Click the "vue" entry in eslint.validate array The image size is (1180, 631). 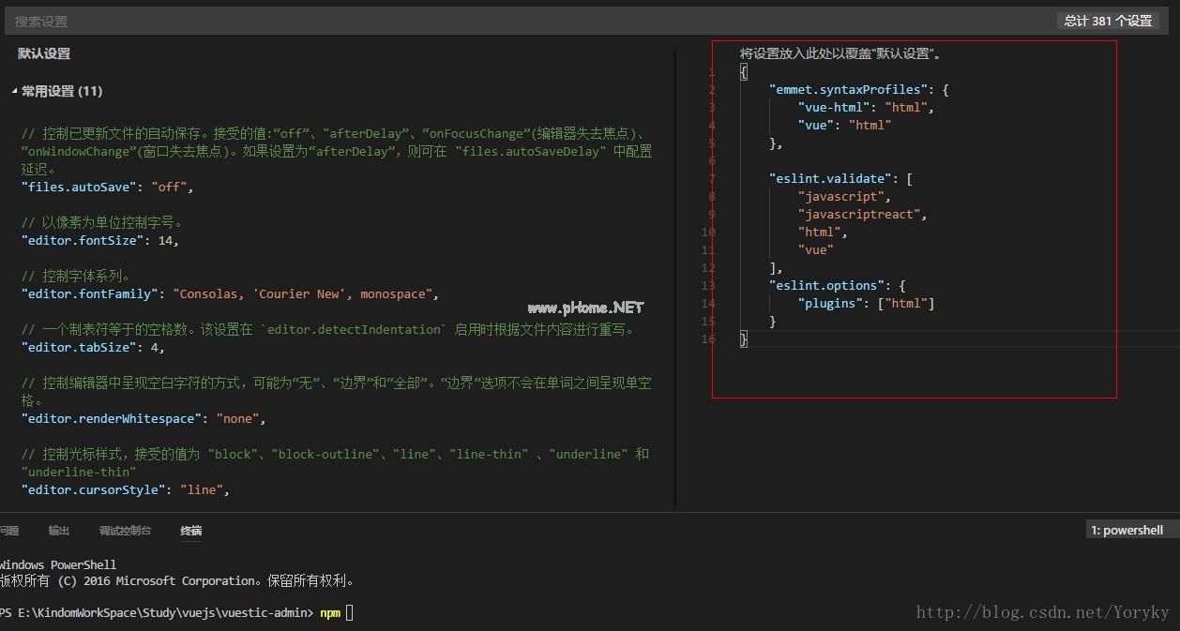[816, 249]
